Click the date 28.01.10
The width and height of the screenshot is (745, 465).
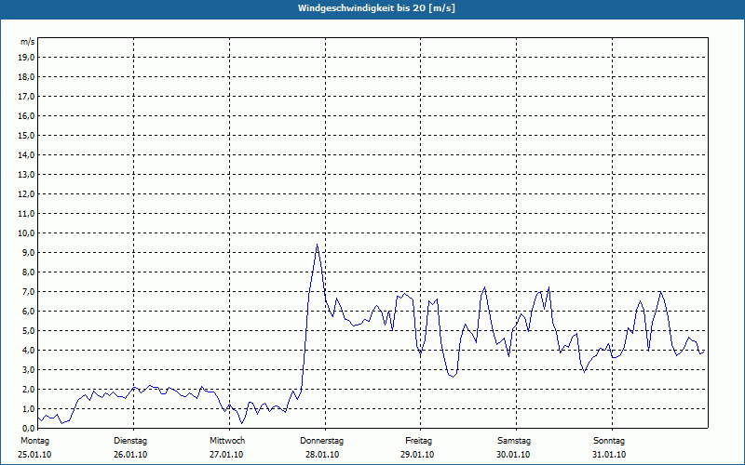pos(322,455)
